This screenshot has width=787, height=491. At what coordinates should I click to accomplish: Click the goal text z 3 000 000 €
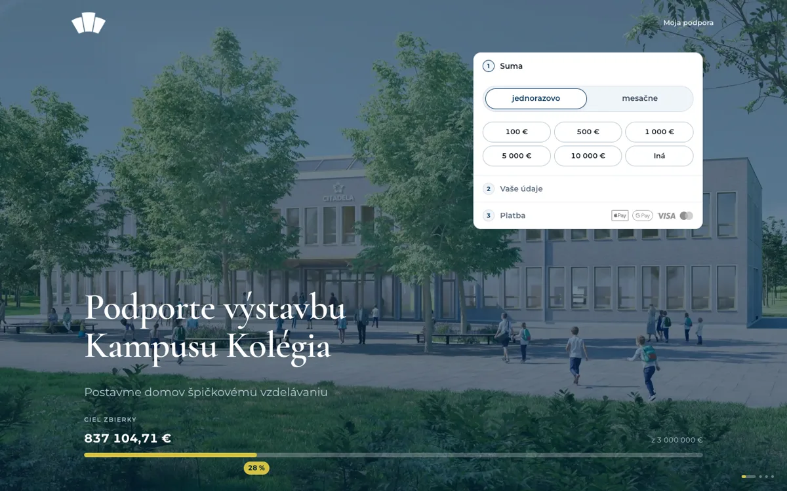point(677,440)
